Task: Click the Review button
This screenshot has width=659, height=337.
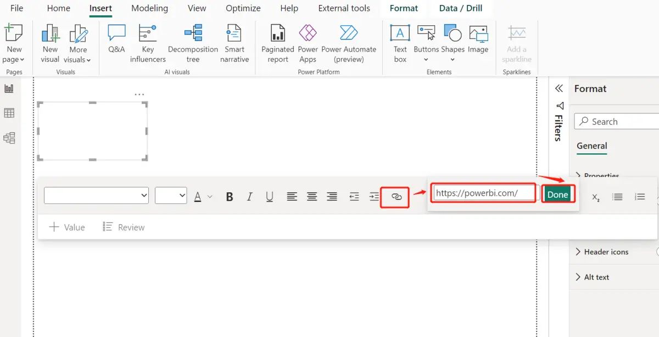Action: click(x=124, y=227)
